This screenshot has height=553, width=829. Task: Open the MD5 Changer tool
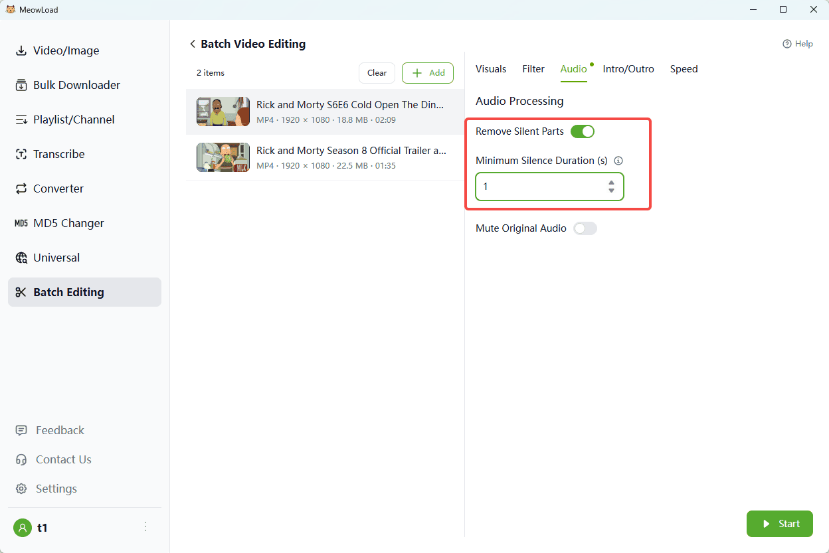point(68,223)
